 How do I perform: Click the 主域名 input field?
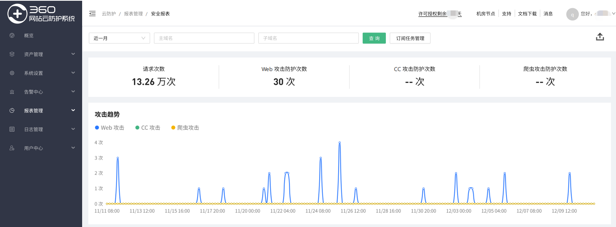tap(204, 38)
